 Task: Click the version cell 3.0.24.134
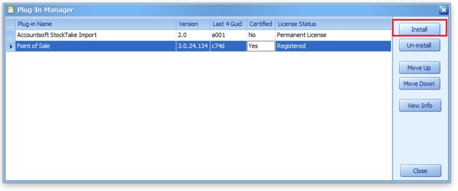pos(193,46)
